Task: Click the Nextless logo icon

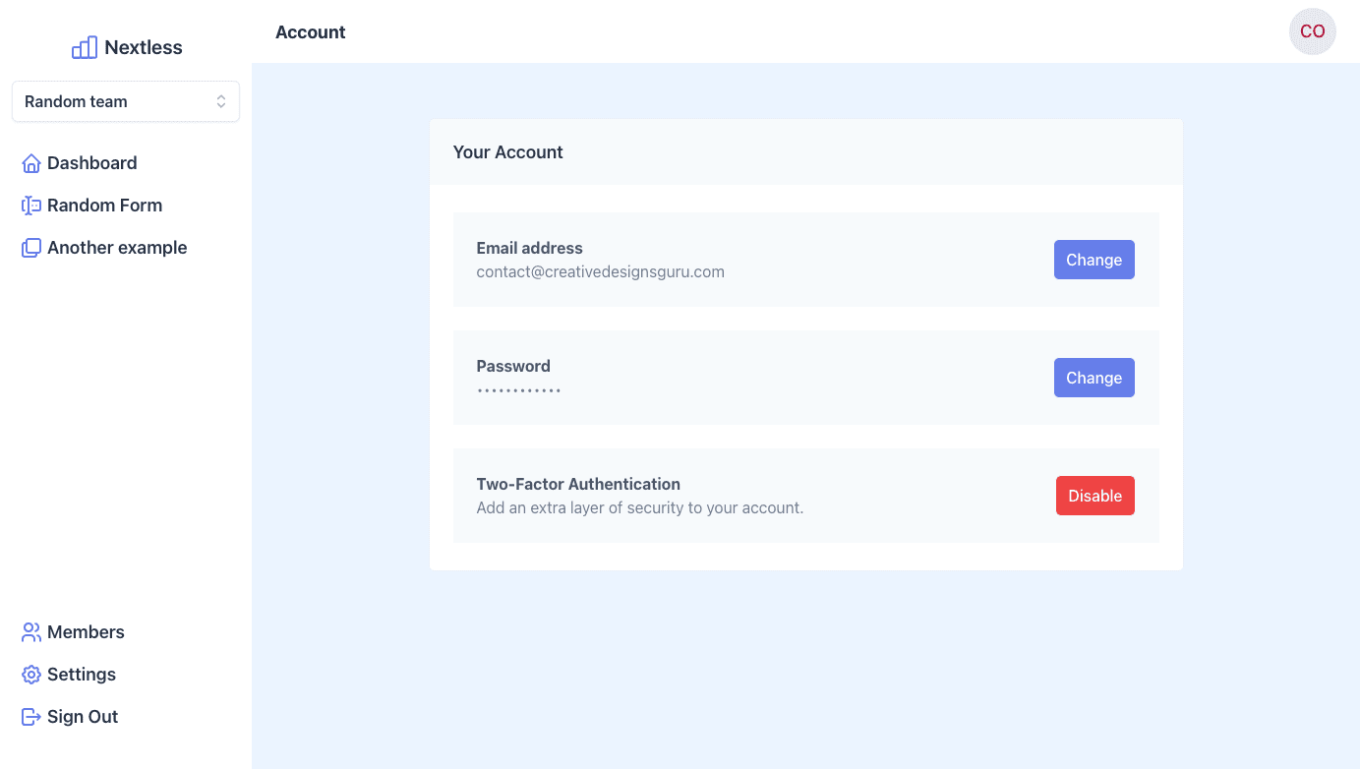Action: [x=84, y=46]
